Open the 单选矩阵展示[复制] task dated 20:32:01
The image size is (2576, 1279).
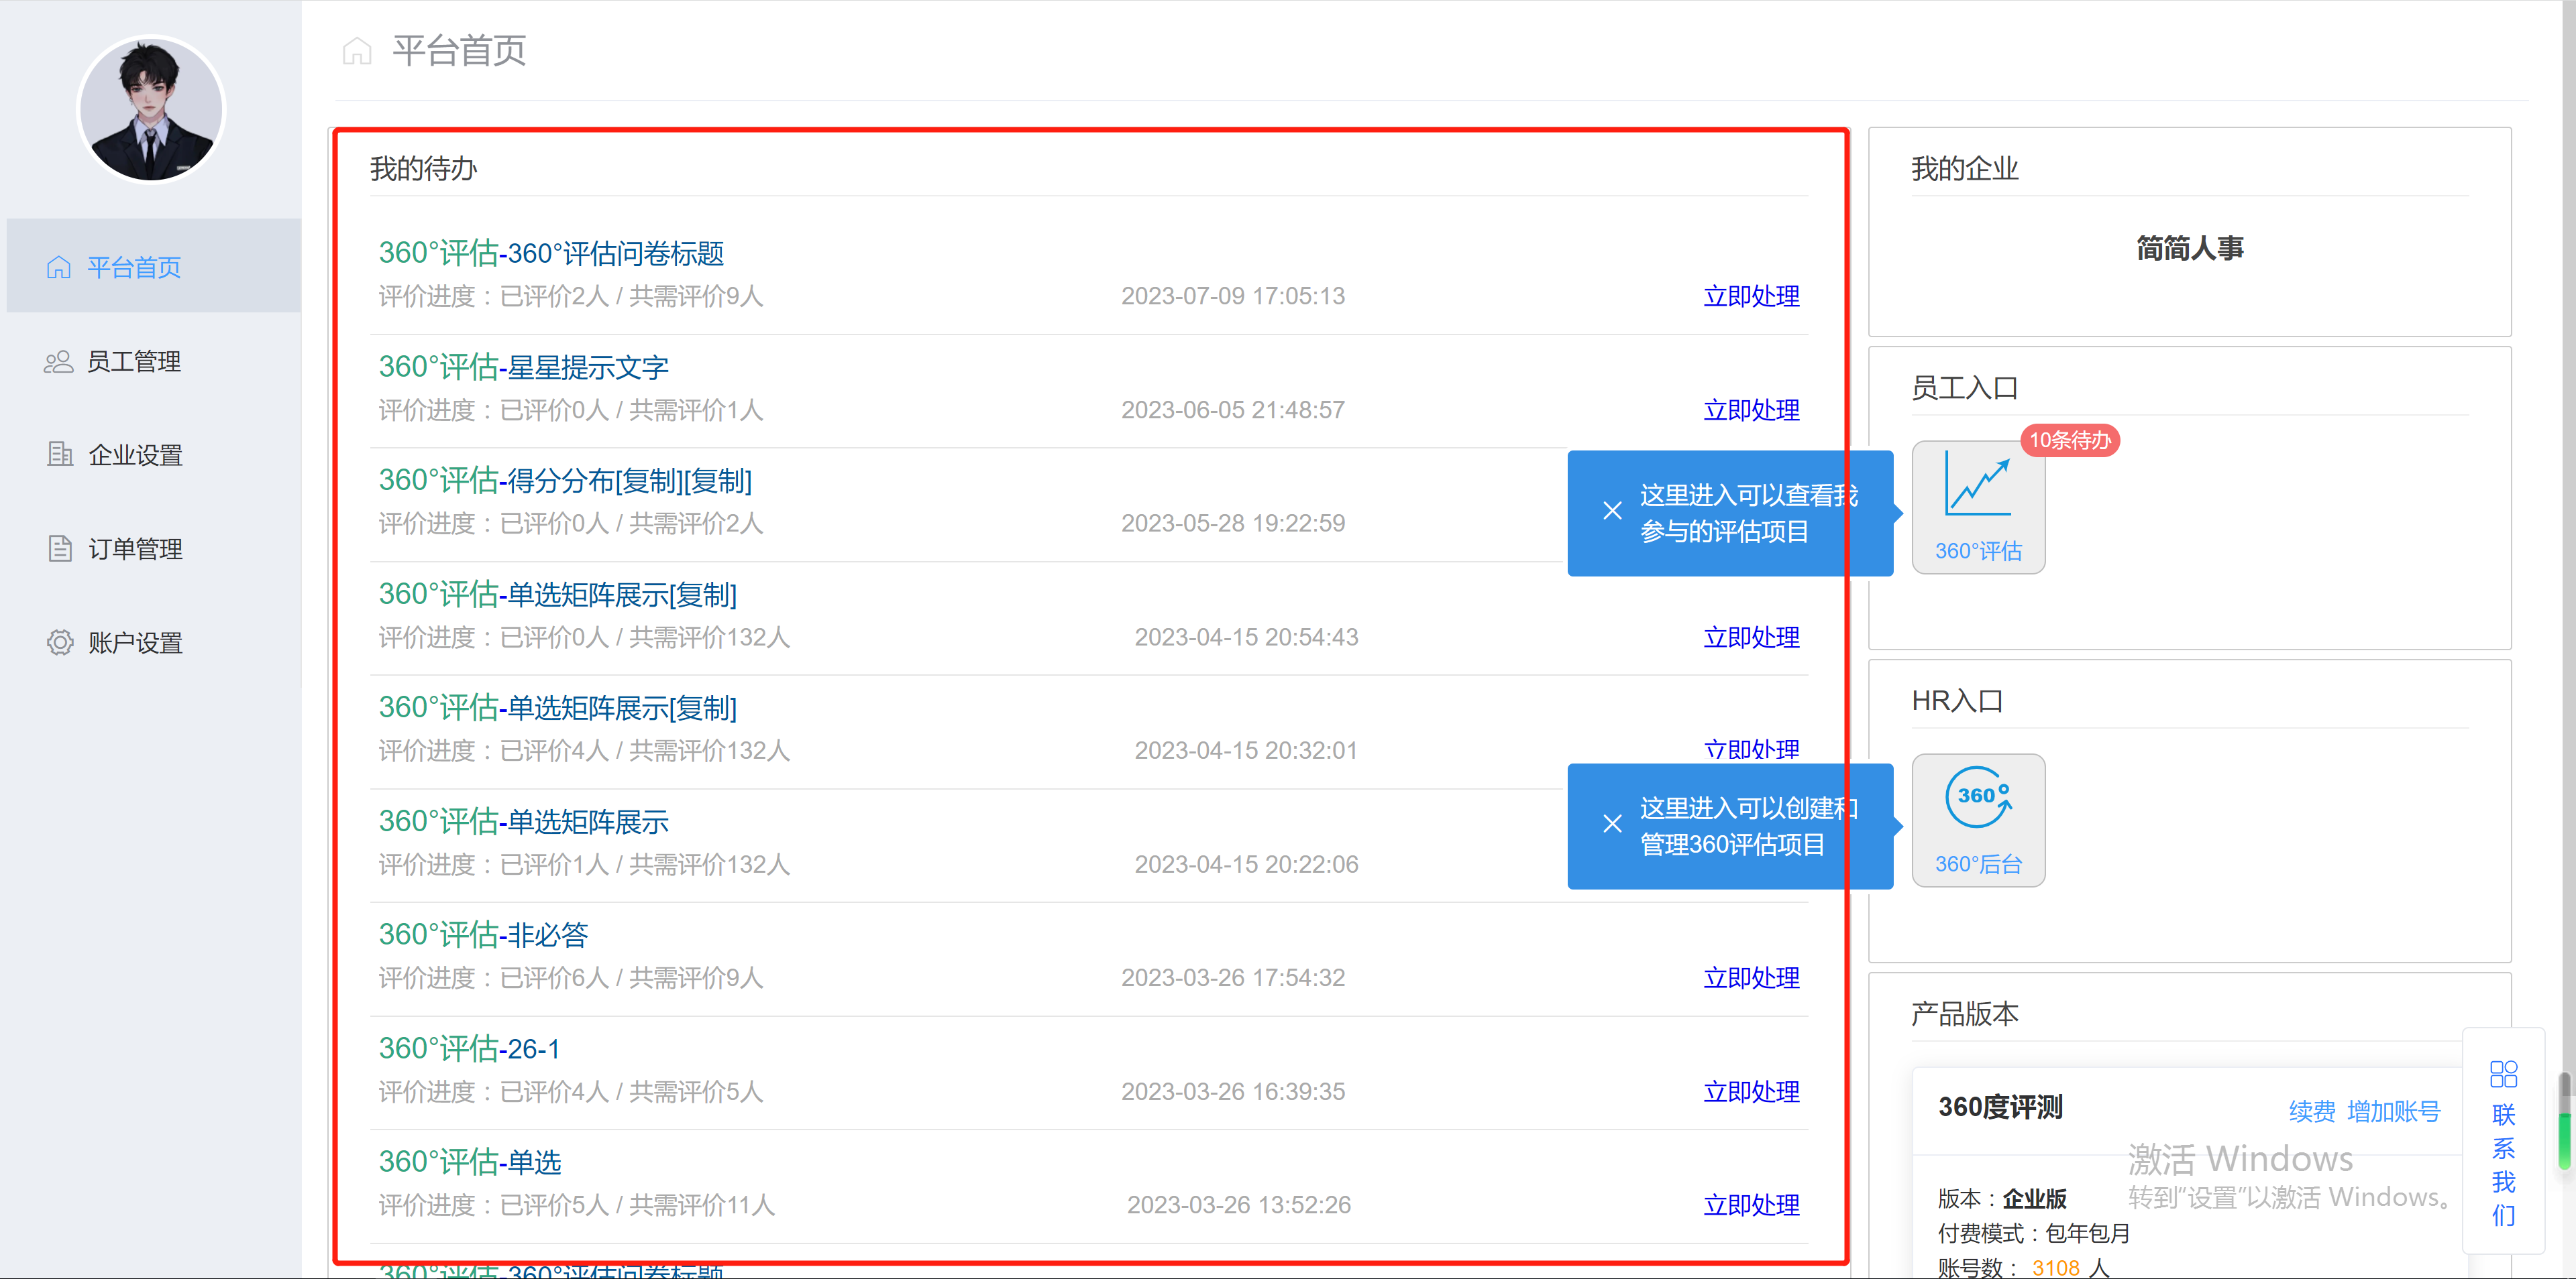coord(557,707)
